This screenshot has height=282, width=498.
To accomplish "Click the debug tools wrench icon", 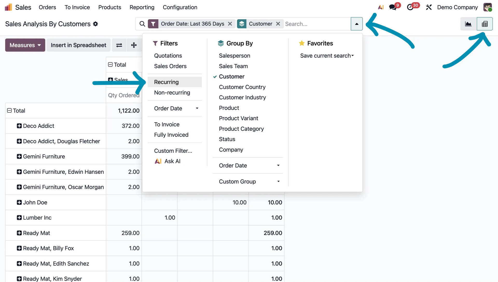I will click(428, 7).
